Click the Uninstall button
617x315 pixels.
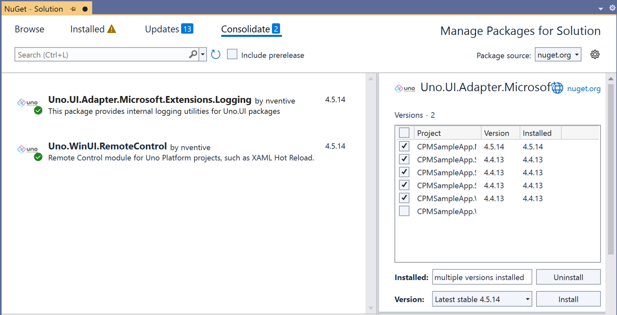click(x=568, y=277)
